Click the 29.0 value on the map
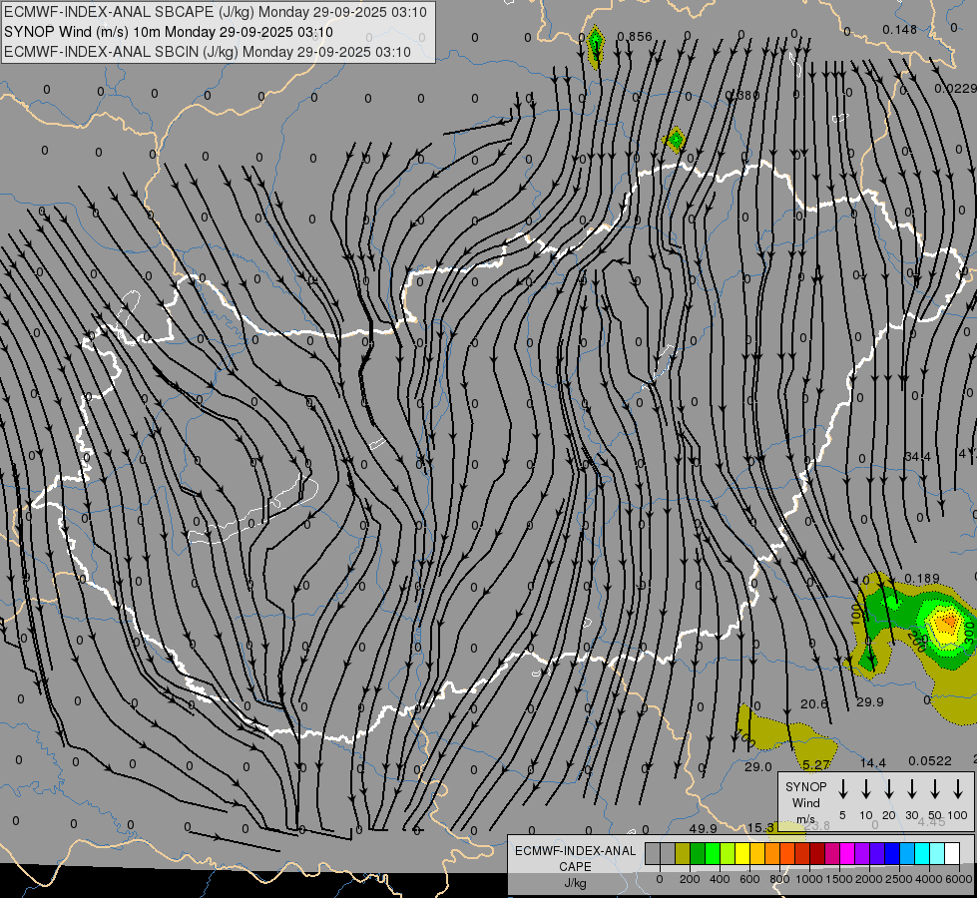 click(x=758, y=766)
